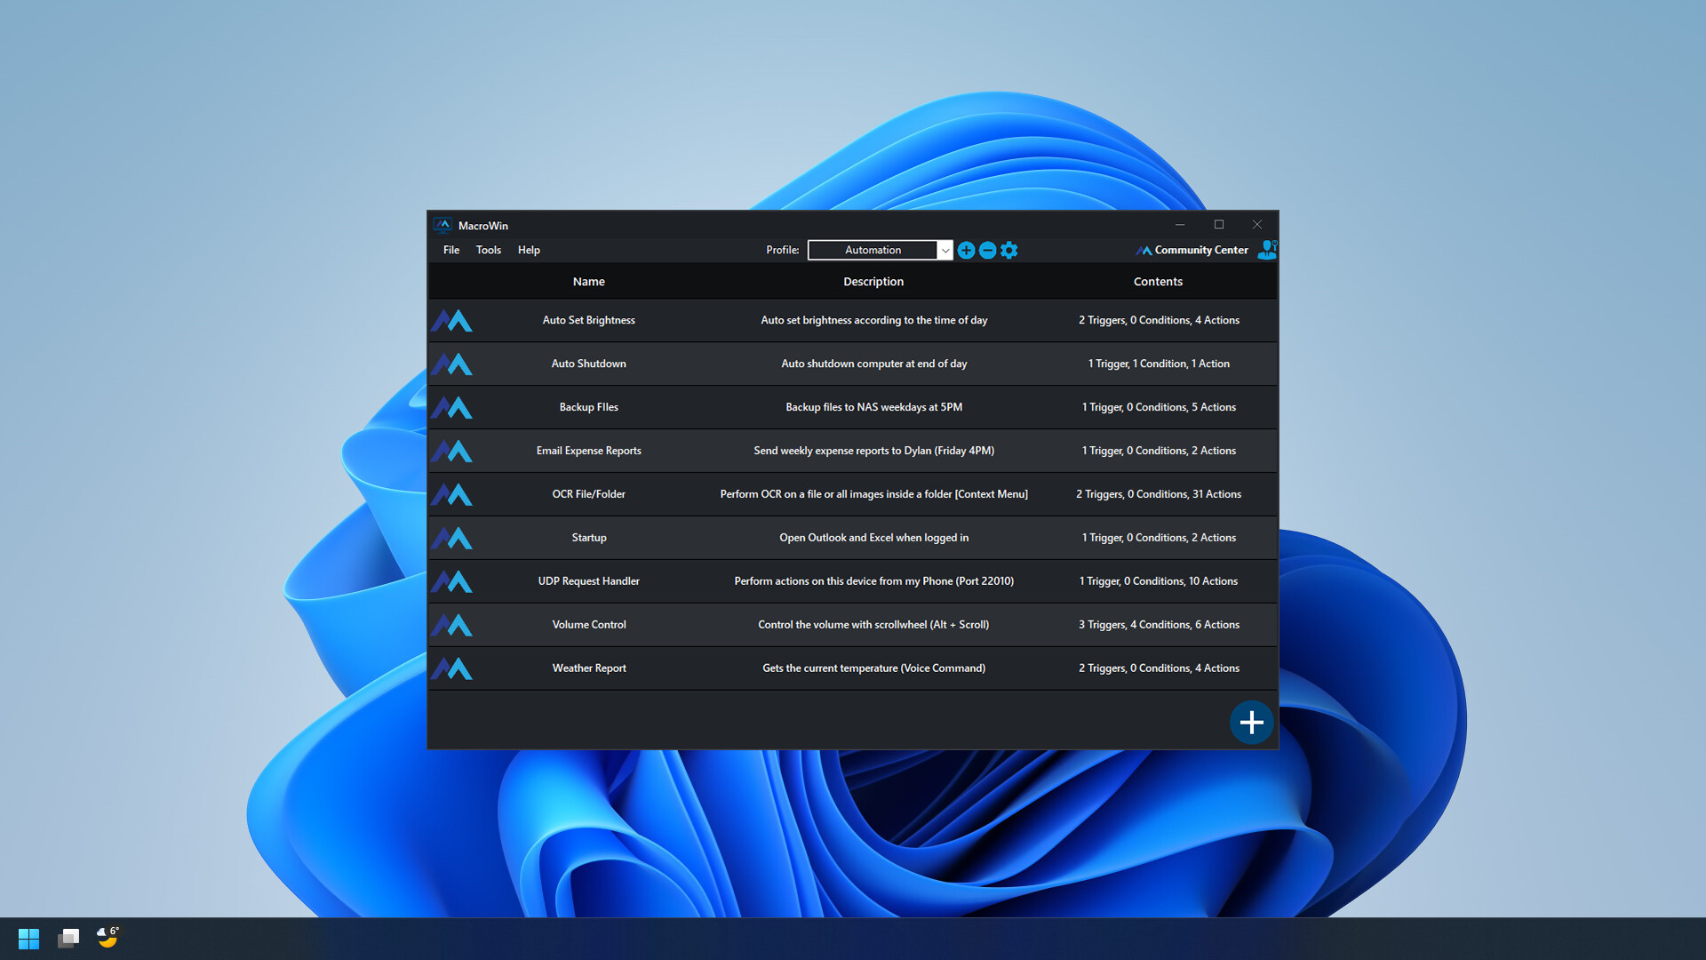The width and height of the screenshot is (1706, 960).
Task: Open the Community Center
Action: [1201, 250]
